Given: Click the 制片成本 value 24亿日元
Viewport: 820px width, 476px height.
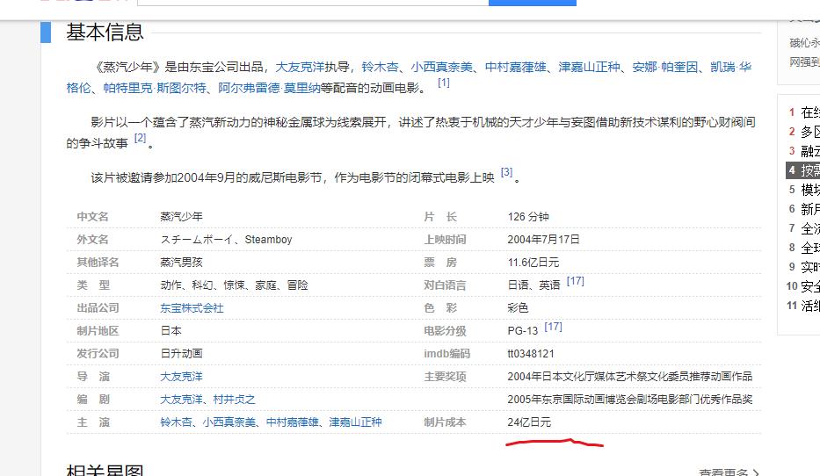Looking at the screenshot, I should [x=529, y=422].
